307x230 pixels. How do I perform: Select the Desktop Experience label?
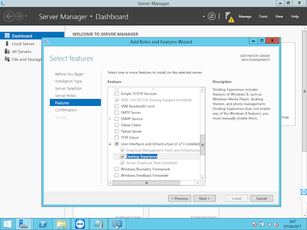pyautogui.click(x=142, y=157)
